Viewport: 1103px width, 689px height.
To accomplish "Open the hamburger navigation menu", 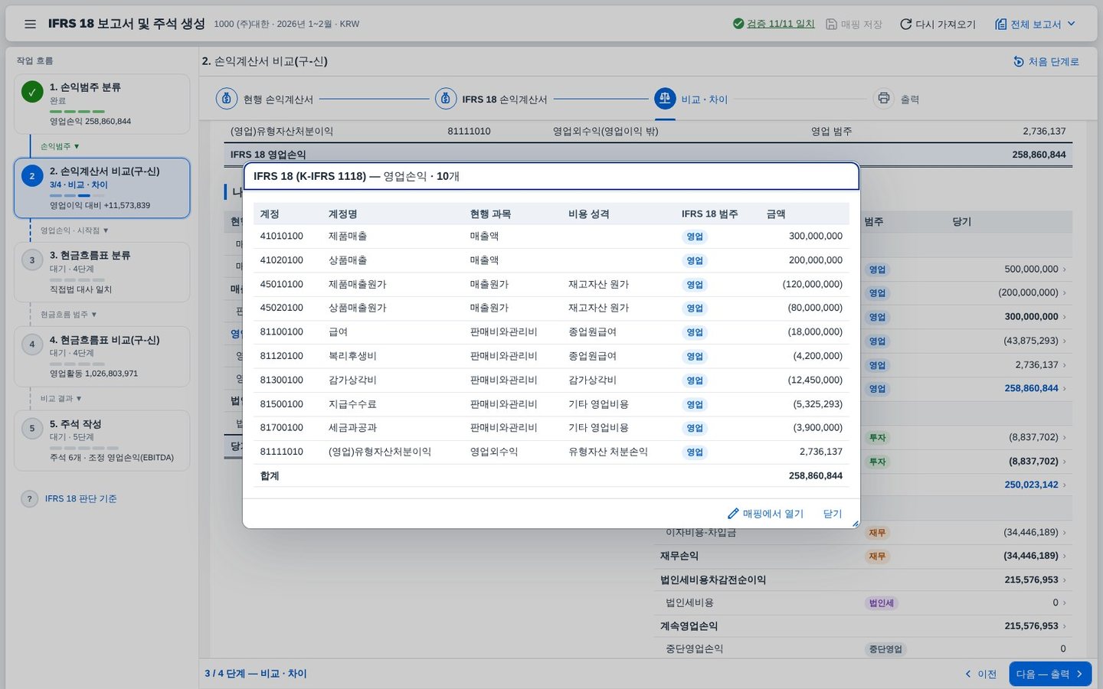I will pyautogui.click(x=30, y=24).
